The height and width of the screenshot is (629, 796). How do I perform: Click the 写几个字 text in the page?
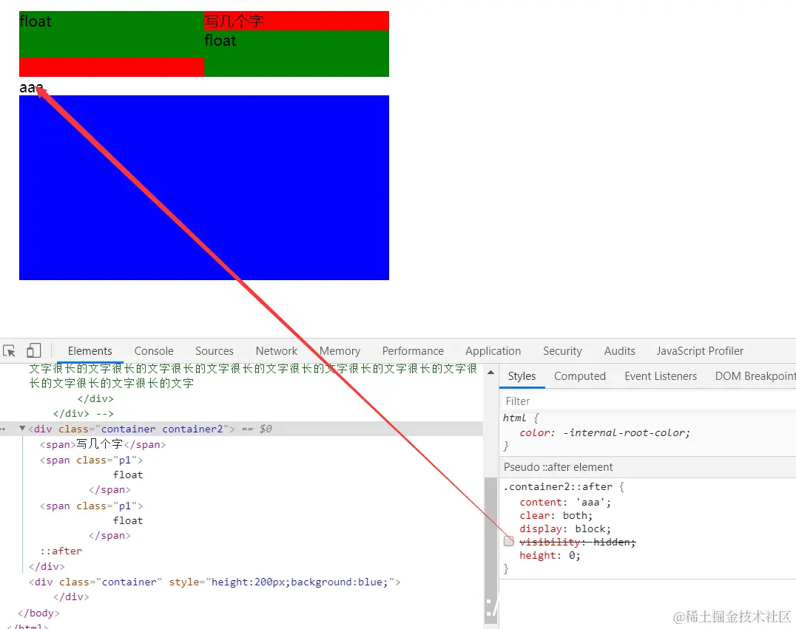(234, 21)
